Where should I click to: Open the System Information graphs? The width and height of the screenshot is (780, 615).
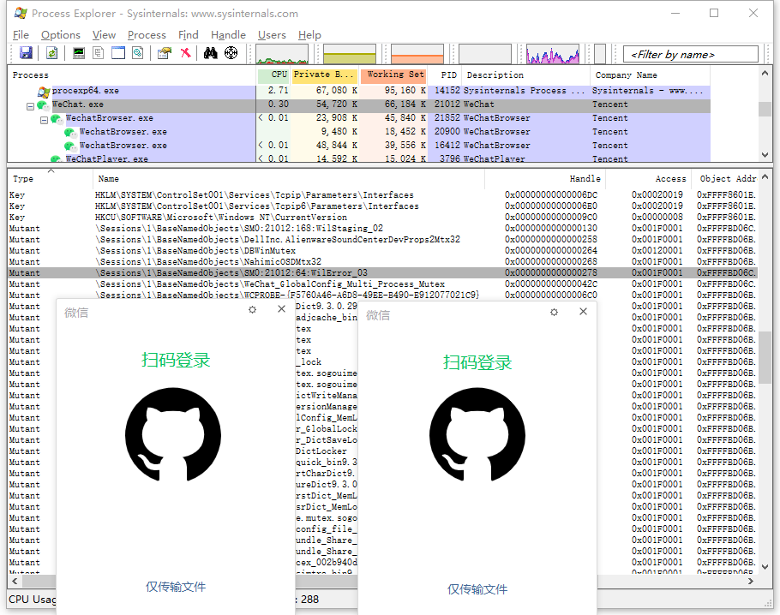pos(76,53)
